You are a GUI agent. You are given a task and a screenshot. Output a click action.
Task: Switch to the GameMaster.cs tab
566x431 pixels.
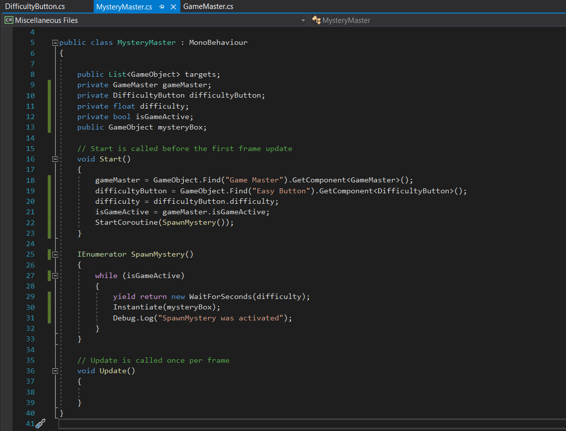pyautogui.click(x=209, y=6)
